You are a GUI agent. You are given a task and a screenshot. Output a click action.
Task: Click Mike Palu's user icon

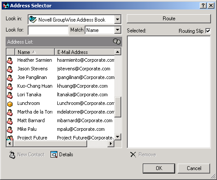pyautogui.click(x=10, y=129)
